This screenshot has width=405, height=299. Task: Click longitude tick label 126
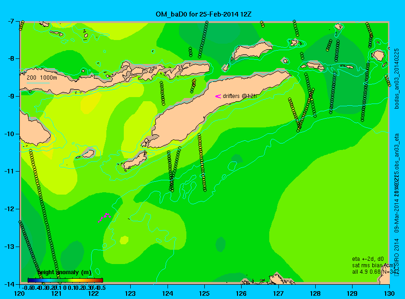coord(241,293)
